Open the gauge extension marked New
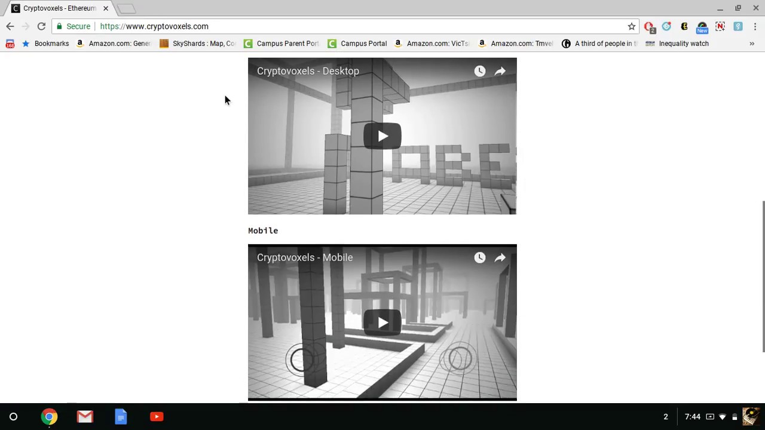 pyautogui.click(x=702, y=27)
